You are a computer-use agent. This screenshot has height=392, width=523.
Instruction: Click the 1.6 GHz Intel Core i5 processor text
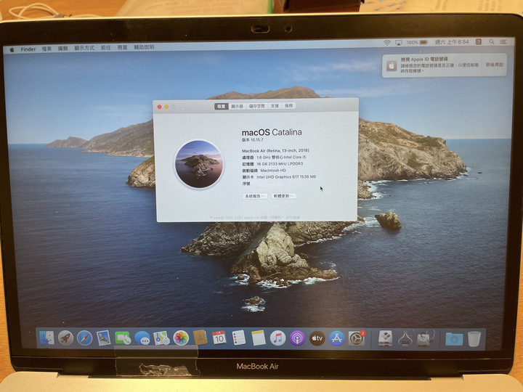(x=281, y=157)
